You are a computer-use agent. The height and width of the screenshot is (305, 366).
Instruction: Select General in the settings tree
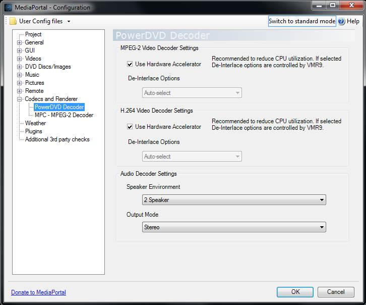(x=34, y=42)
